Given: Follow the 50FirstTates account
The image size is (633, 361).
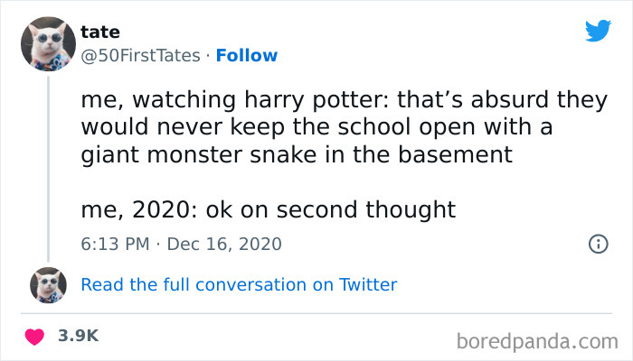Looking at the screenshot, I should [246, 56].
